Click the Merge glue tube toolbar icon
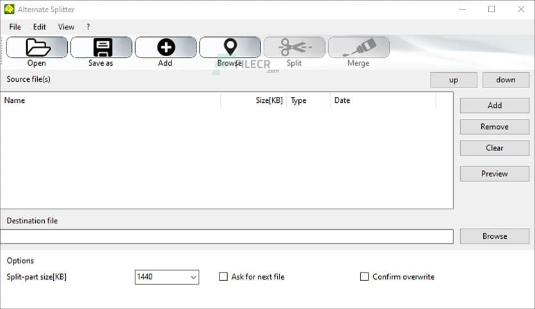Image resolution: width=535 pixels, height=309 pixels. (x=359, y=47)
